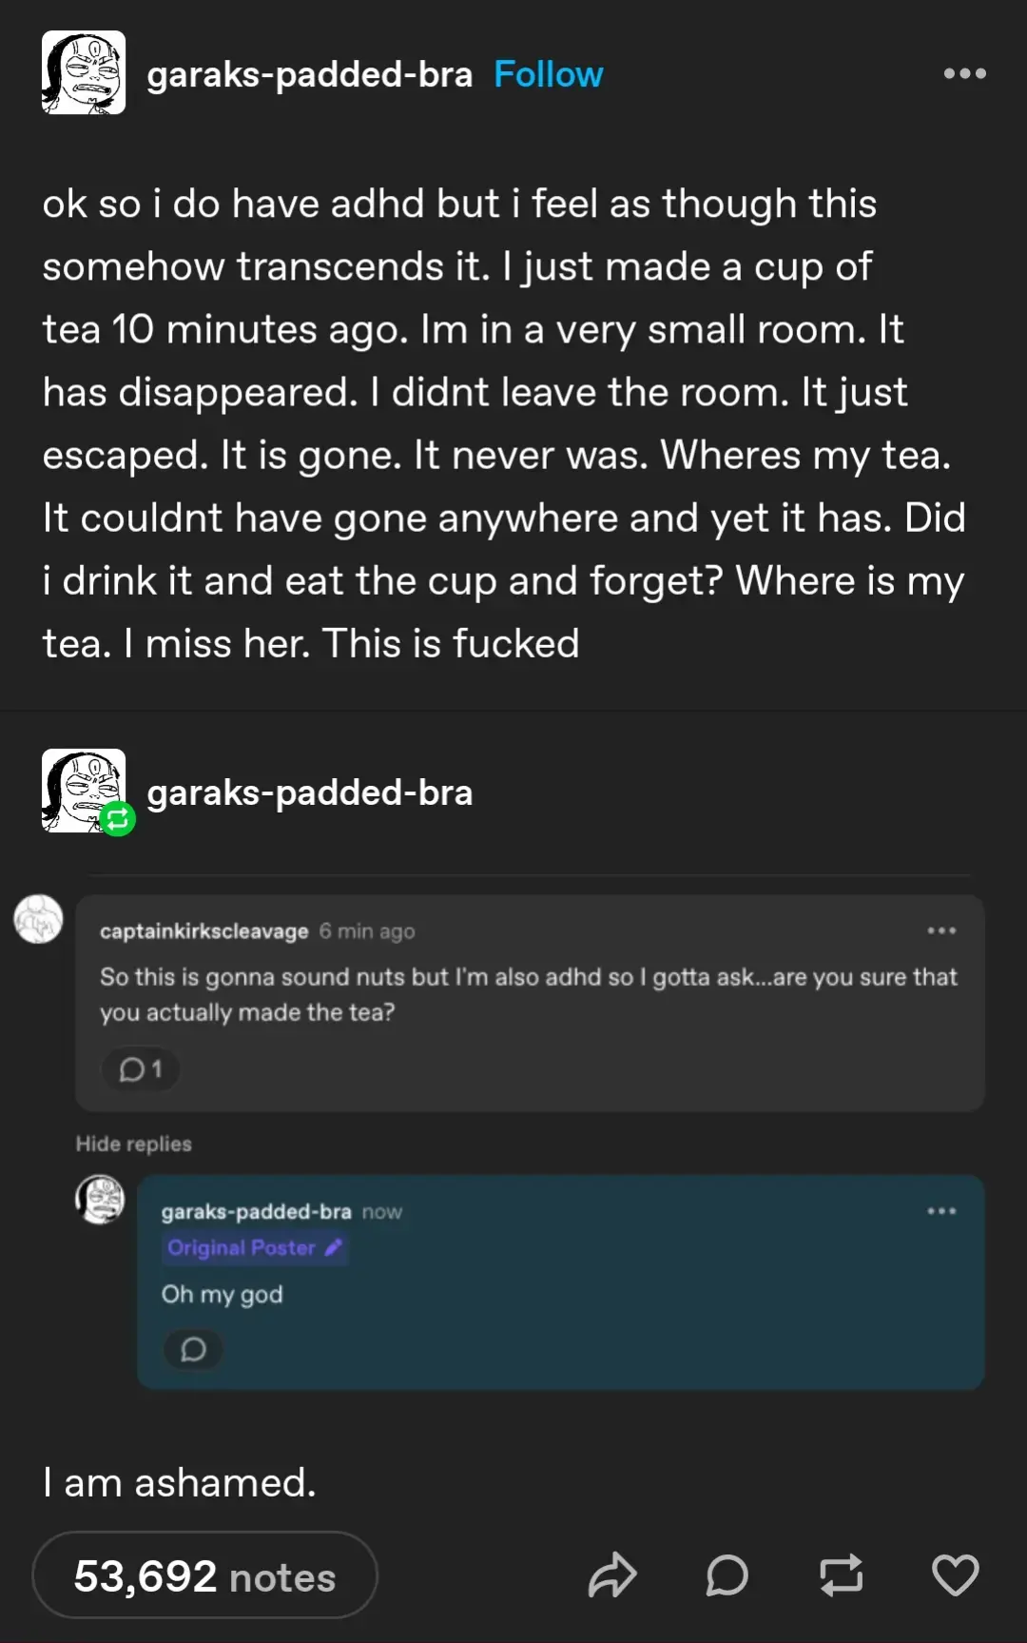1027x1643 pixels.
Task: Open options on the 'Oh my god' reply
Action: (x=941, y=1211)
